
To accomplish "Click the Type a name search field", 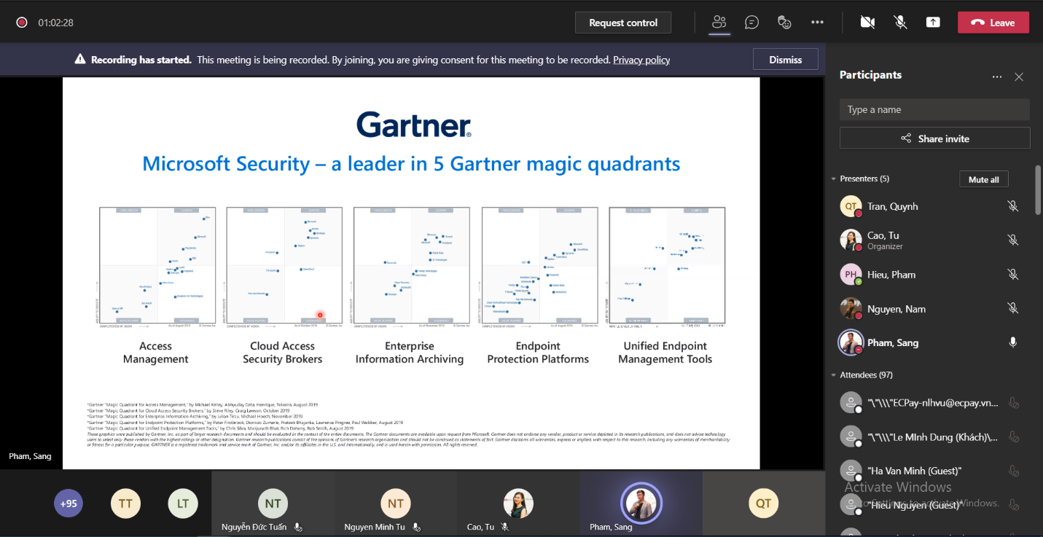I will click(x=934, y=109).
